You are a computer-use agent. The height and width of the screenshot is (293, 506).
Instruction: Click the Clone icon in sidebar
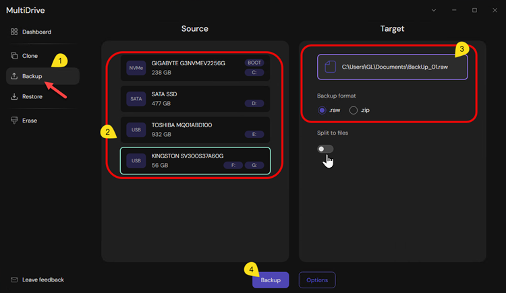[x=15, y=56]
